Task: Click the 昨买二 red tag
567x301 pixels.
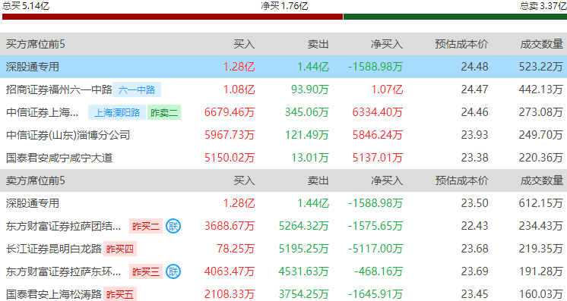Action: coord(146,226)
